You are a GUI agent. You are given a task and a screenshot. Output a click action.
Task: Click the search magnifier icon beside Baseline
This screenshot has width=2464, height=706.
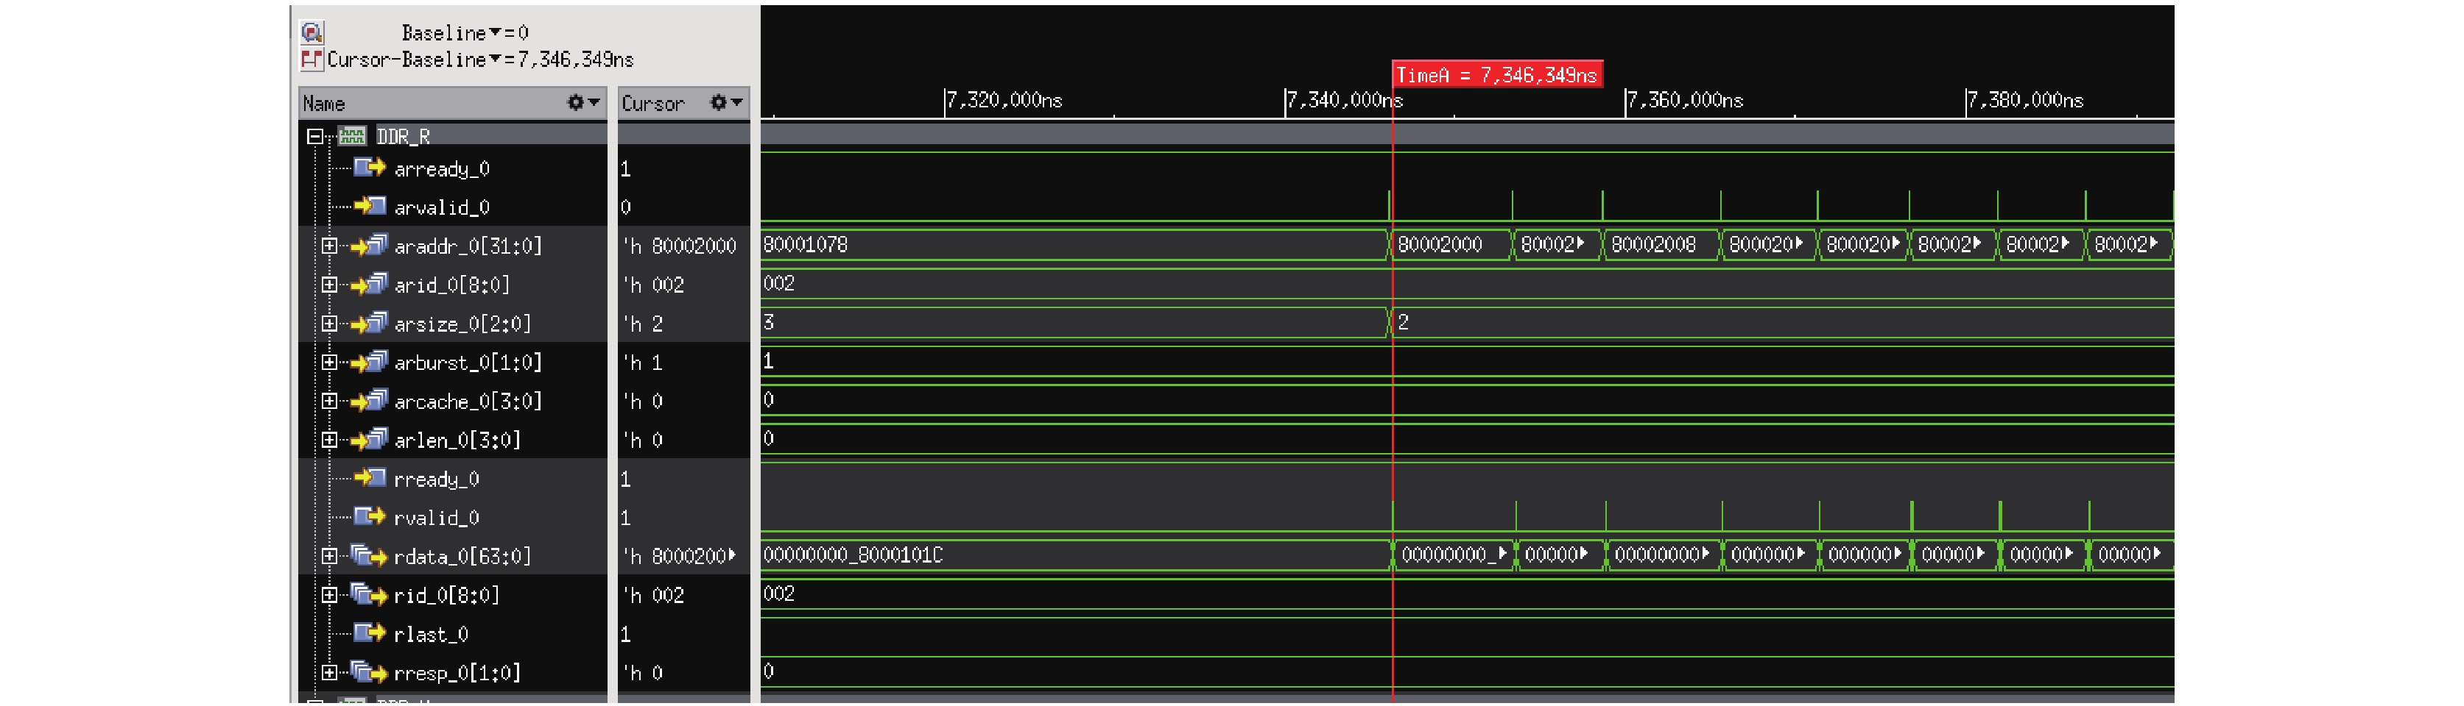point(311,32)
